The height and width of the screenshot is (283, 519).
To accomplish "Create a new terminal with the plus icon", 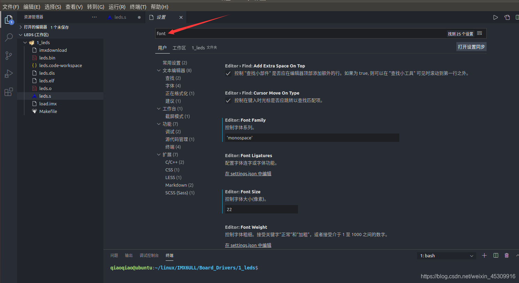I will 484,255.
